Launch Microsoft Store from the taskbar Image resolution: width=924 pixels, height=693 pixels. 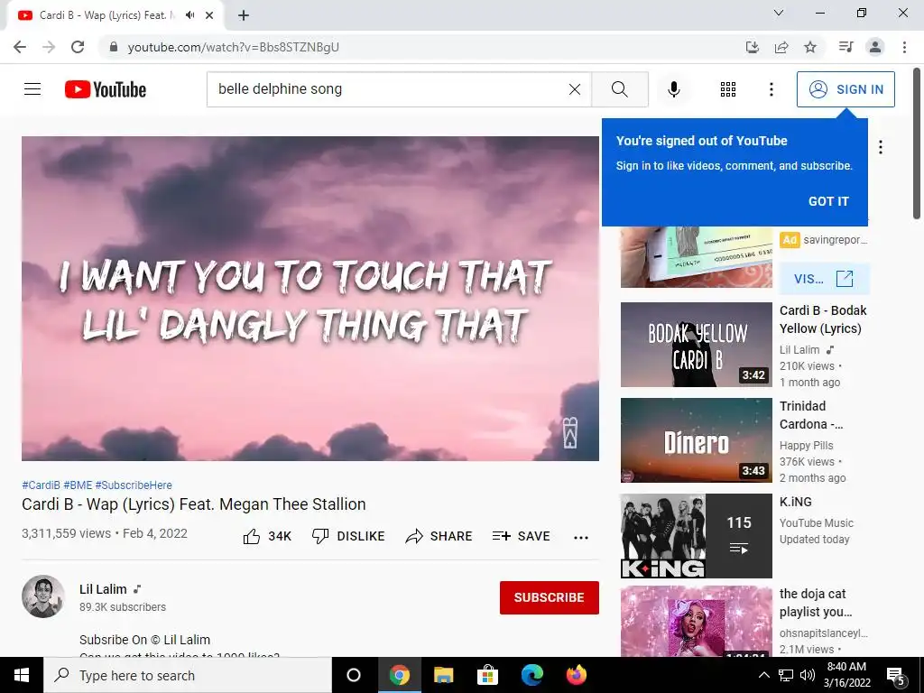point(487,675)
